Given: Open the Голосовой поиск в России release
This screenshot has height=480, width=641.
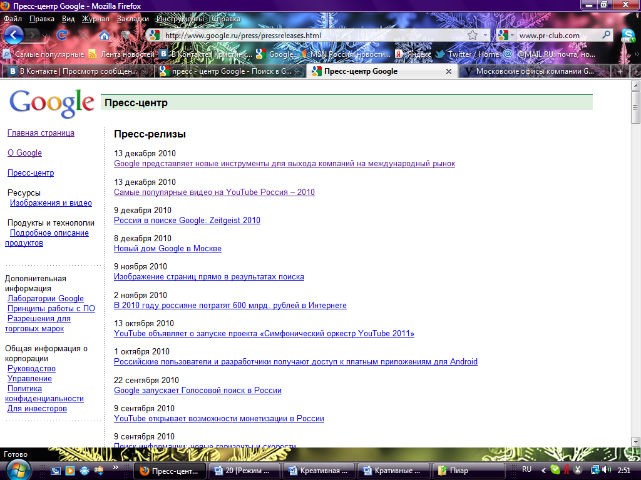Looking at the screenshot, I should tap(198, 390).
